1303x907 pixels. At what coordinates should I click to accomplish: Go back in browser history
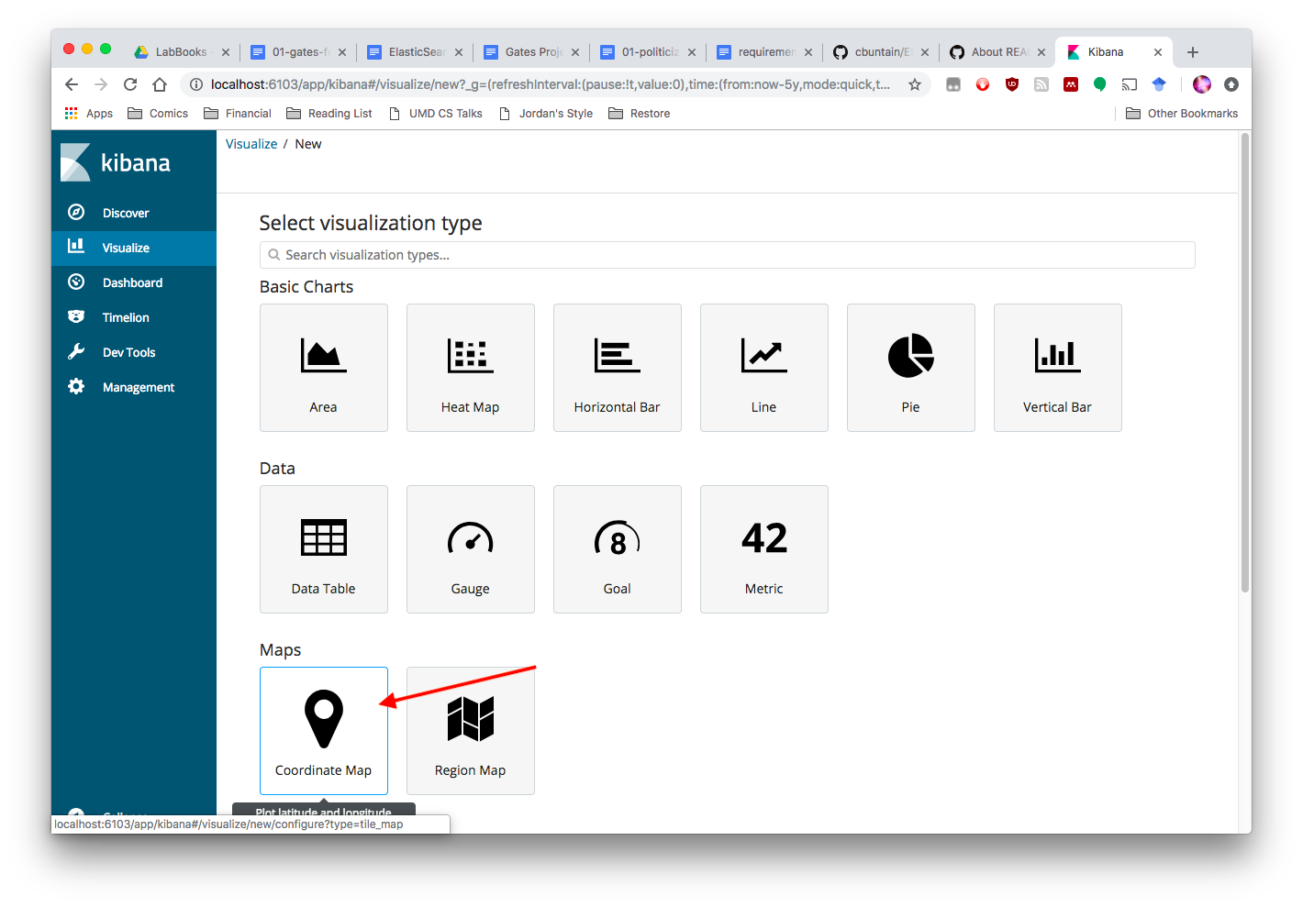[x=72, y=84]
